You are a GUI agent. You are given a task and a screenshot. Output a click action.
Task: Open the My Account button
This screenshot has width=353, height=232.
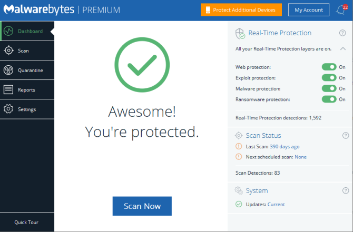click(x=309, y=10)
